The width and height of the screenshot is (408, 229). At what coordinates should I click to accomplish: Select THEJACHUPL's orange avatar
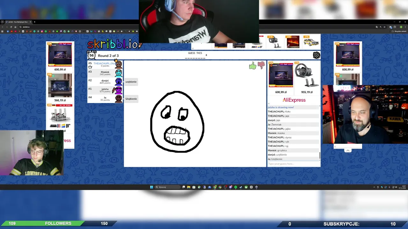[119, 64]
